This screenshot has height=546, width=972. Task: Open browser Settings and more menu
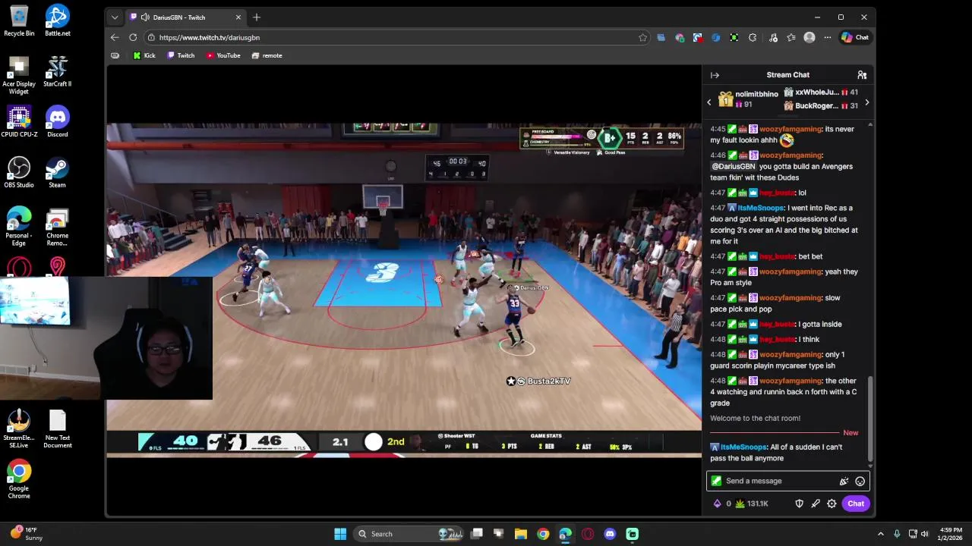click(x=826, y=37)
